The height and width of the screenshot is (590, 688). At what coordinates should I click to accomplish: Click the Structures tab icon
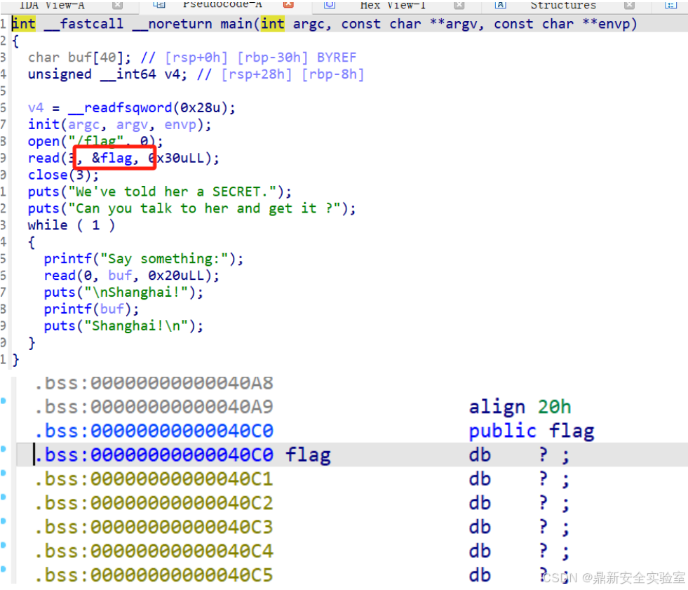(499, 6)
